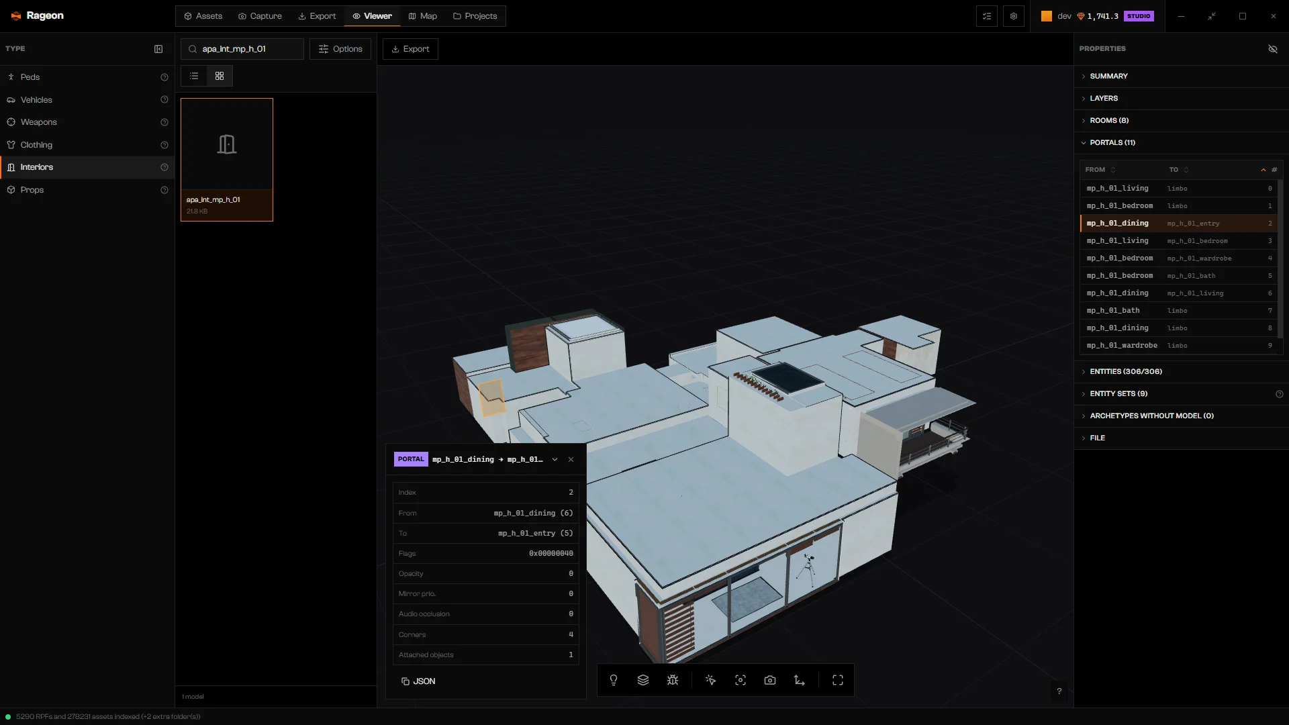The height and width of the screenshot is (725, 1289).
Task: Go to the Map tab
Action: pyautogui.click(x=423, y=16)
